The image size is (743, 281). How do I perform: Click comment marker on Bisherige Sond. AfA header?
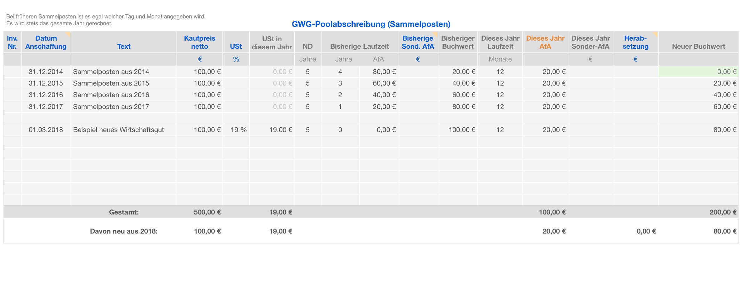[435, 34]
